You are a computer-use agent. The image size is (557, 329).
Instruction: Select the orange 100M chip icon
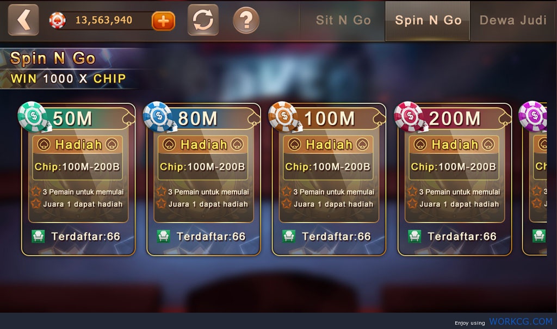point(283,116)
